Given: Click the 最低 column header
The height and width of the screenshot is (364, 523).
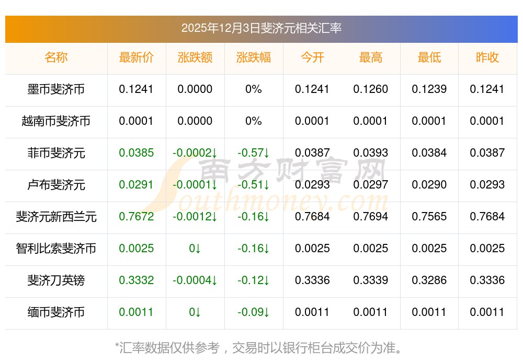Looking at the screenshot, I should click(429, 57).
